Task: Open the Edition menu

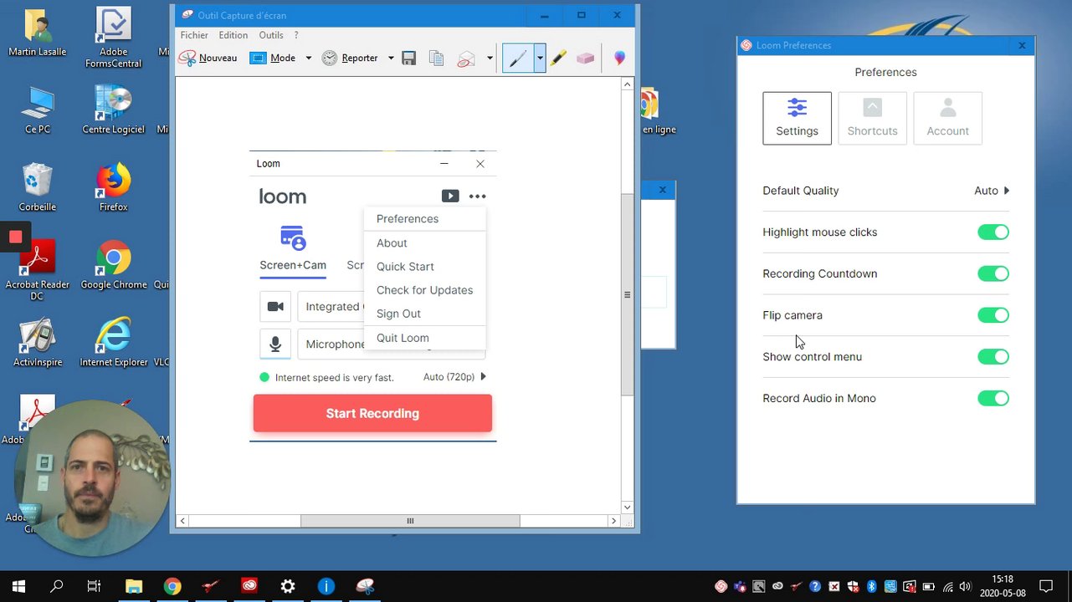Action: (233, 35)
